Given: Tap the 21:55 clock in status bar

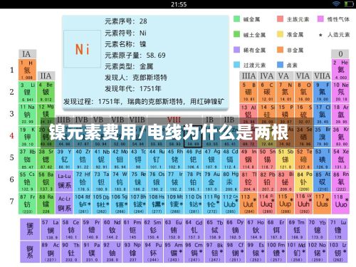Looking at the screenshot, I should point(179,4).
